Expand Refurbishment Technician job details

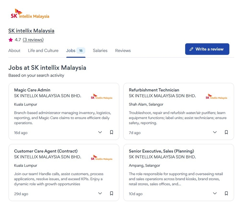pyautogui.click(x=215, y=132)
